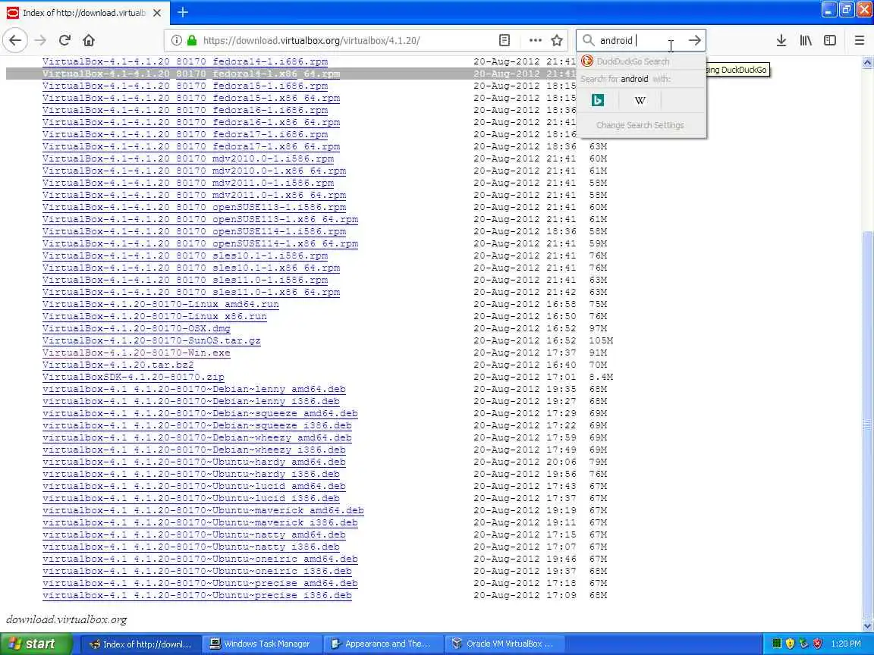874x655 pixels.
Task: Open the Firefox hamburger menu
Action: (x=860, y=40)
